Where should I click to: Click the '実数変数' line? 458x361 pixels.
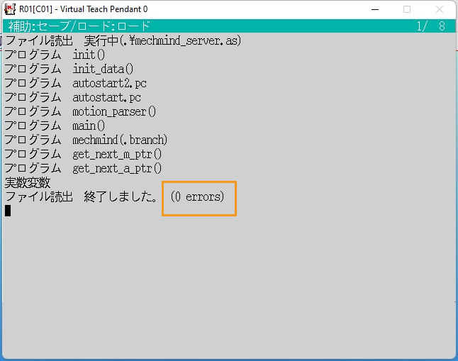pyautogui.click(x=28, y=183)
